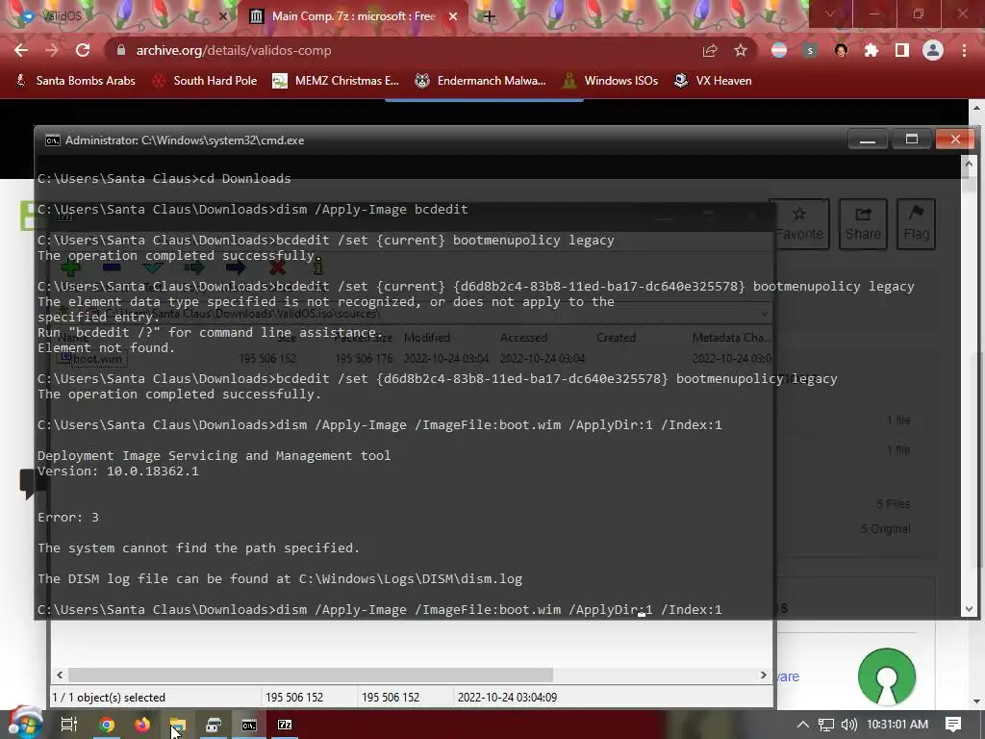Click the page scrollbar up arrow in Chrome
This screenshot has width=985, height=739.
coord(977,108)
